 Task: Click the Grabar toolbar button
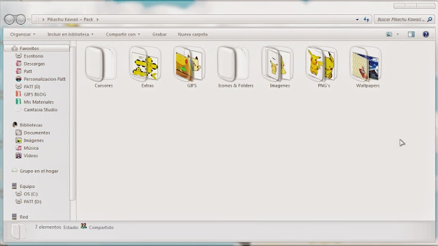tap(159, 34)
